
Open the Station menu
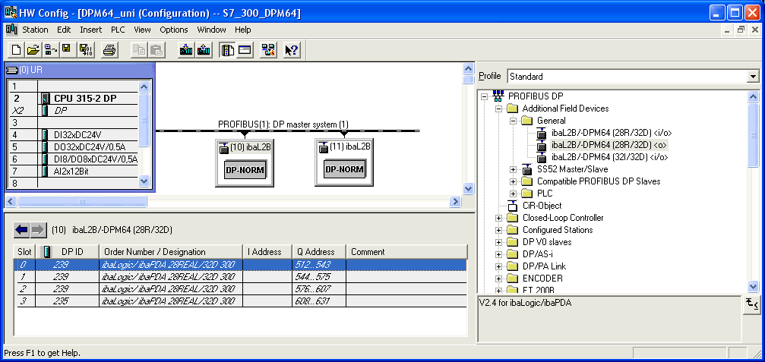35,30
